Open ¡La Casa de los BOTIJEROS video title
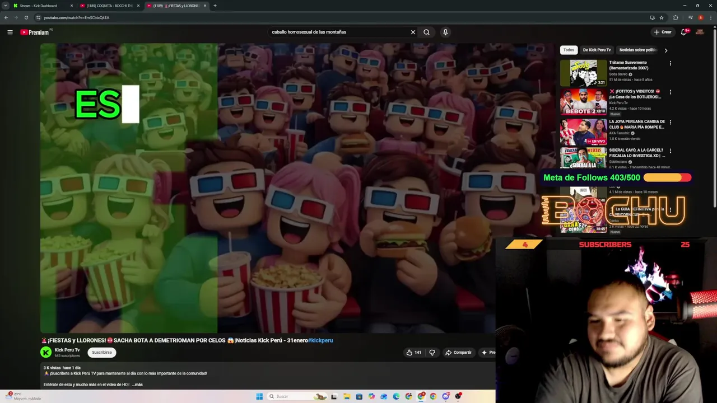The height and width of the screenshot is (403, 717). pos(635,94)
